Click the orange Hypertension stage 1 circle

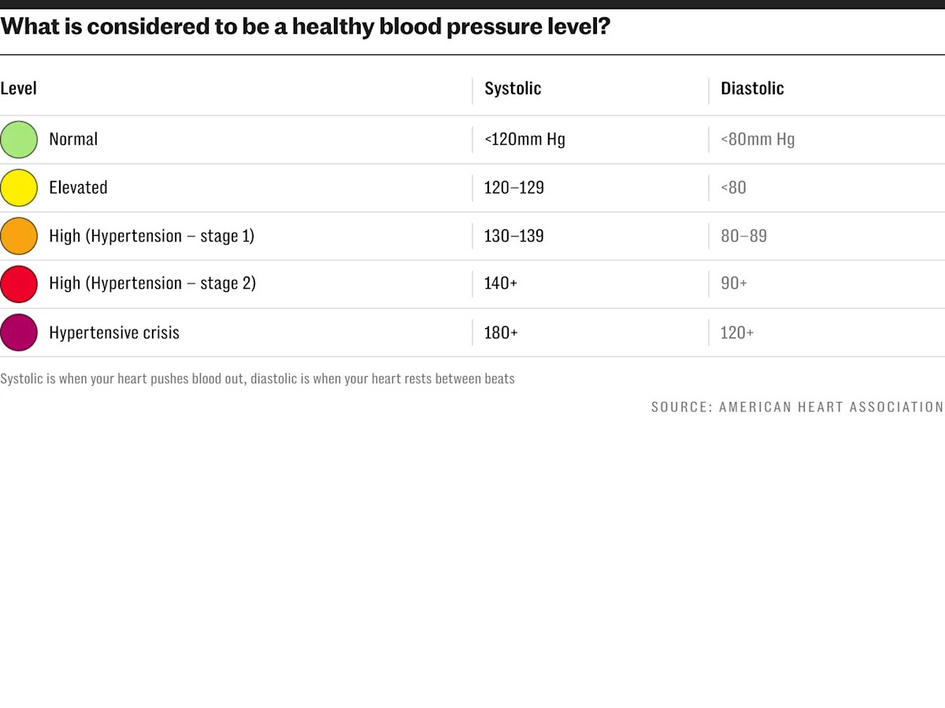point(19,236)
